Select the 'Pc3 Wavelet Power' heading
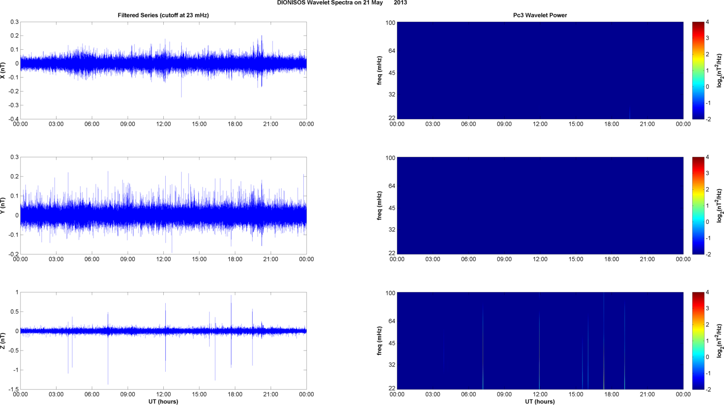 click(x=540, y=15)
